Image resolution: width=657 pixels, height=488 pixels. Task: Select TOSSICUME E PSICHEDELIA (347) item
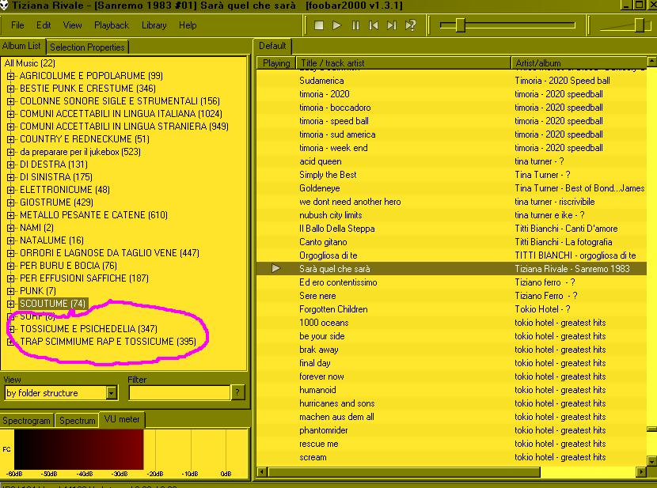coord(89,329)
